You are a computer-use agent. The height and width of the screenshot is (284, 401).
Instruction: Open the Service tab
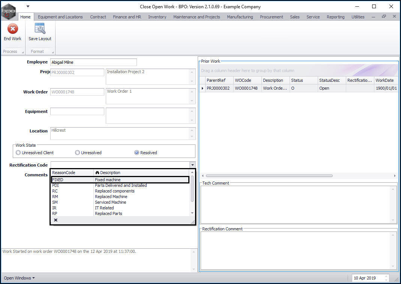click(x=313, y=17)
